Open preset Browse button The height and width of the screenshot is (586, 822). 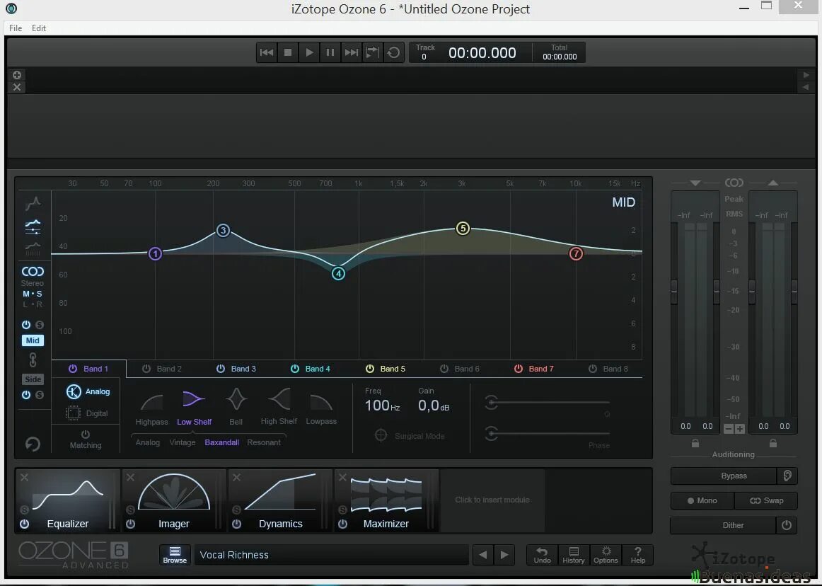(x=175, y=555)
